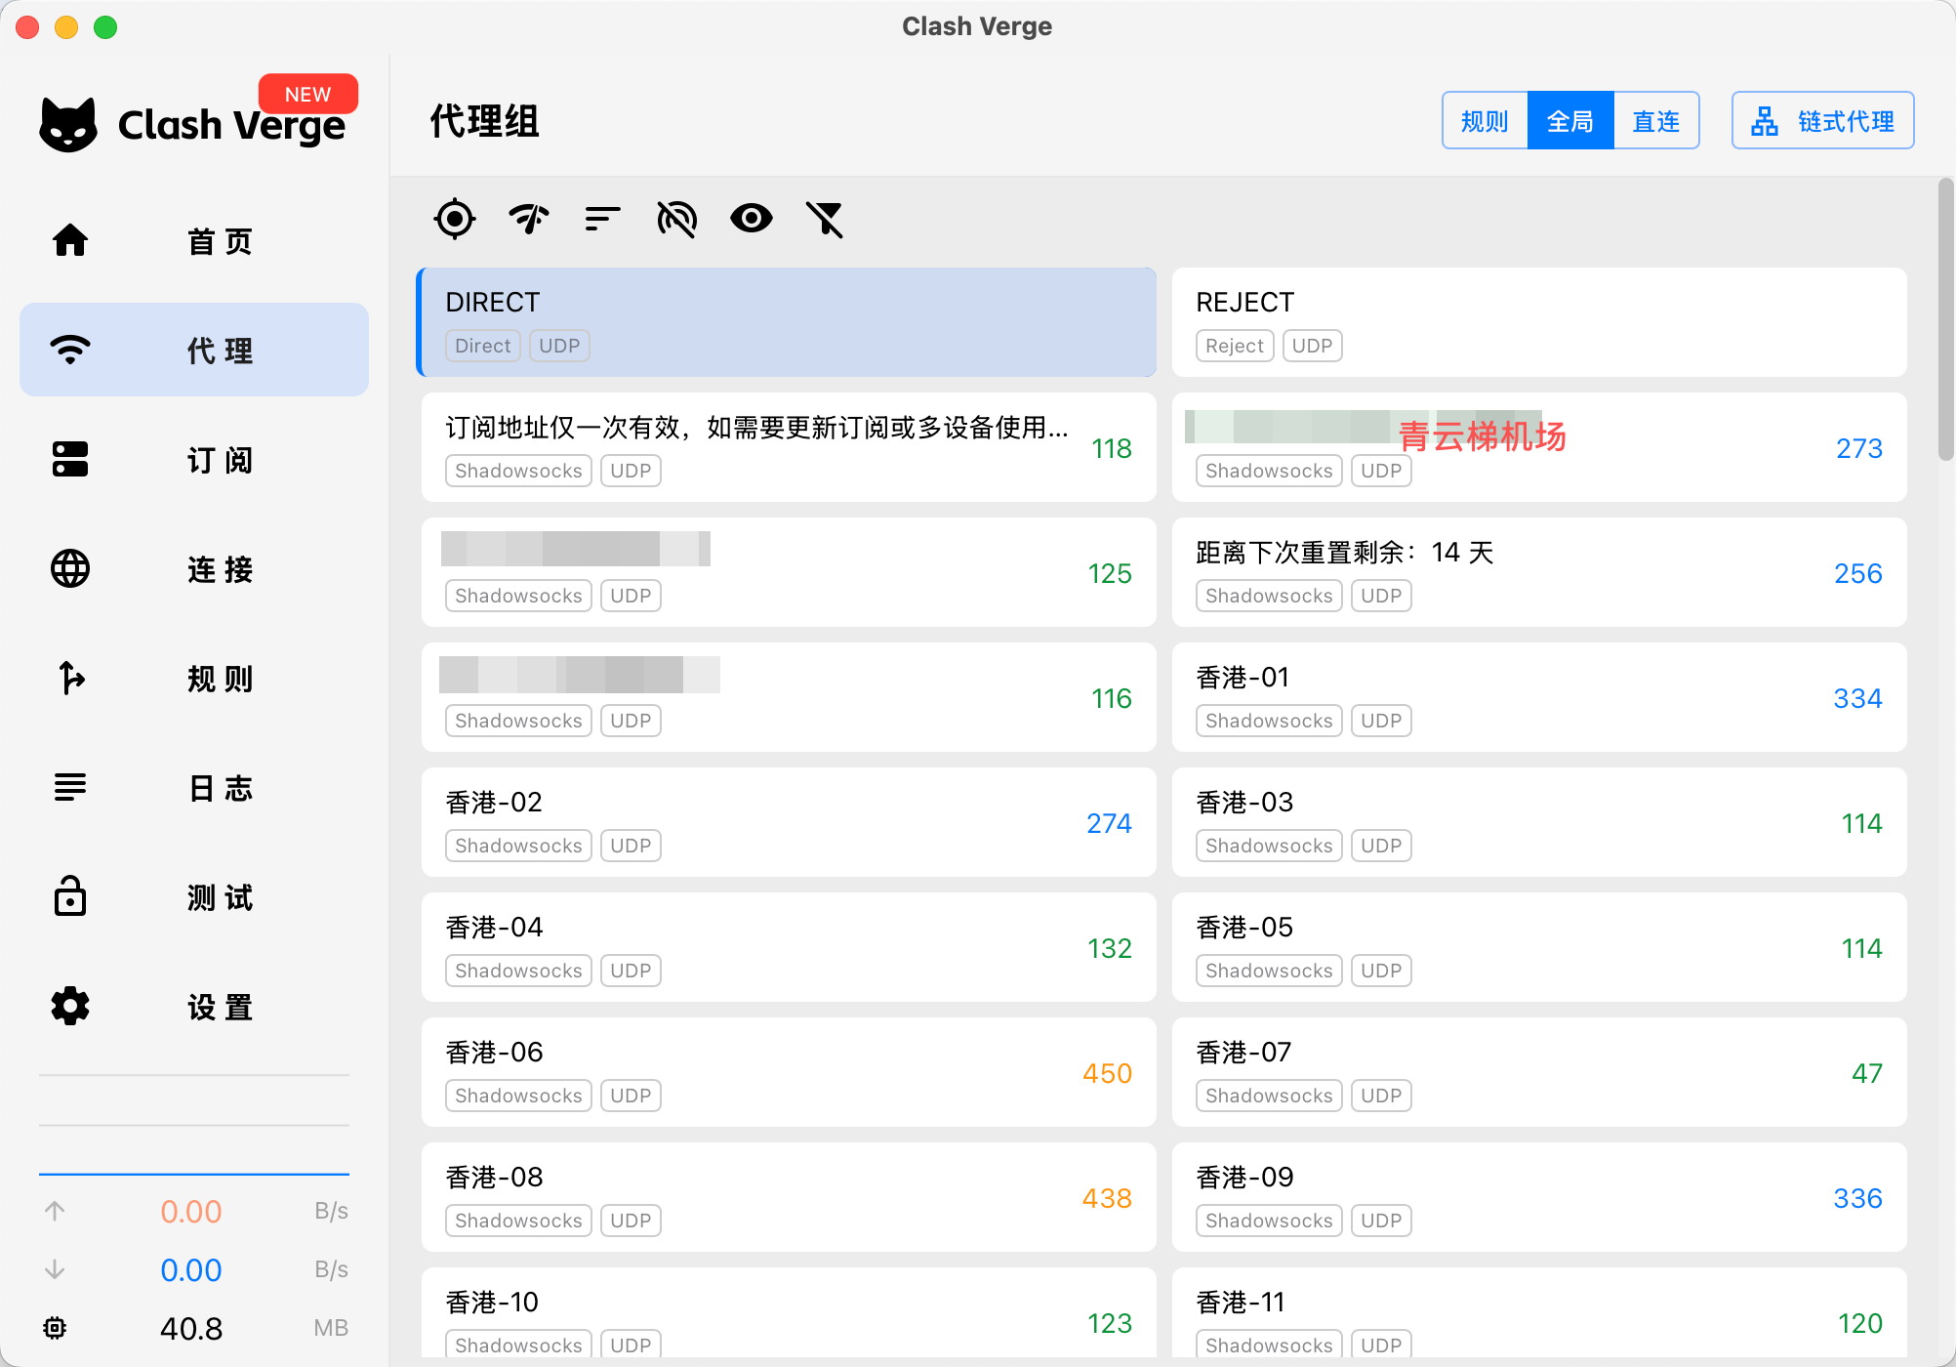The width and height of the screenshot is (1956, 1367).
Task: Click the memory usage chip icon
Action: click(x=55, y=1328)
